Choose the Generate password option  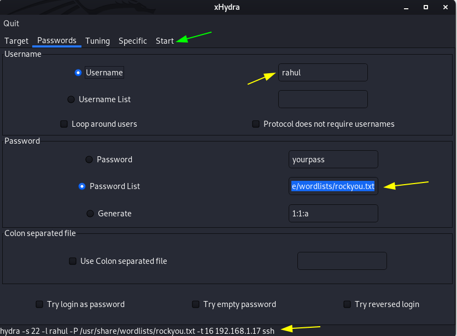click(90, 214)
